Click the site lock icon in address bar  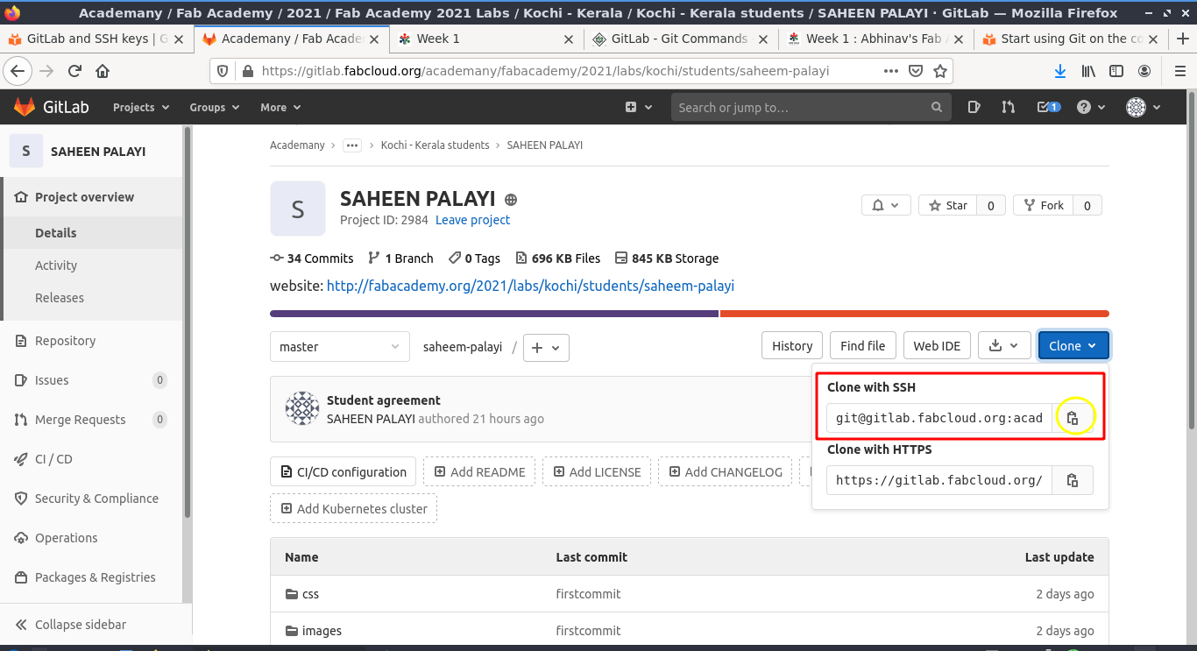[x=246, y=71]
